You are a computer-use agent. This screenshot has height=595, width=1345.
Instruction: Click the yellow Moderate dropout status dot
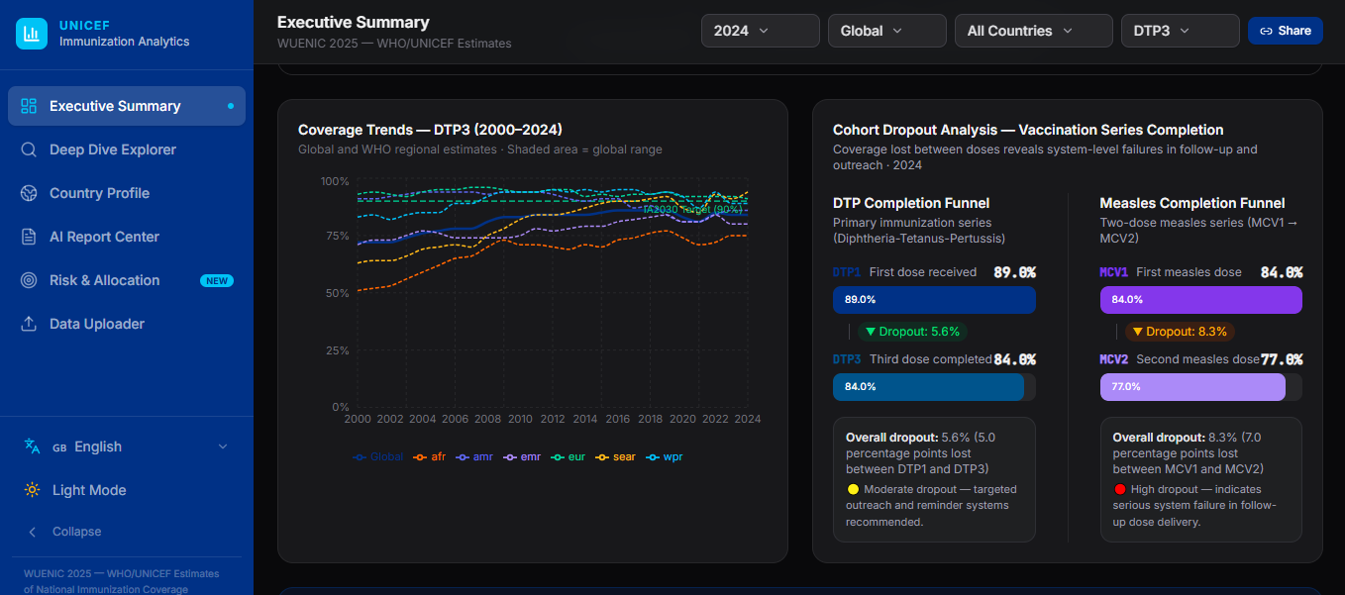[852, 489]
